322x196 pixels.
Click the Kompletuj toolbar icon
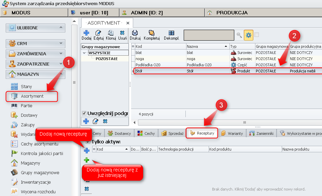[151, 33]
